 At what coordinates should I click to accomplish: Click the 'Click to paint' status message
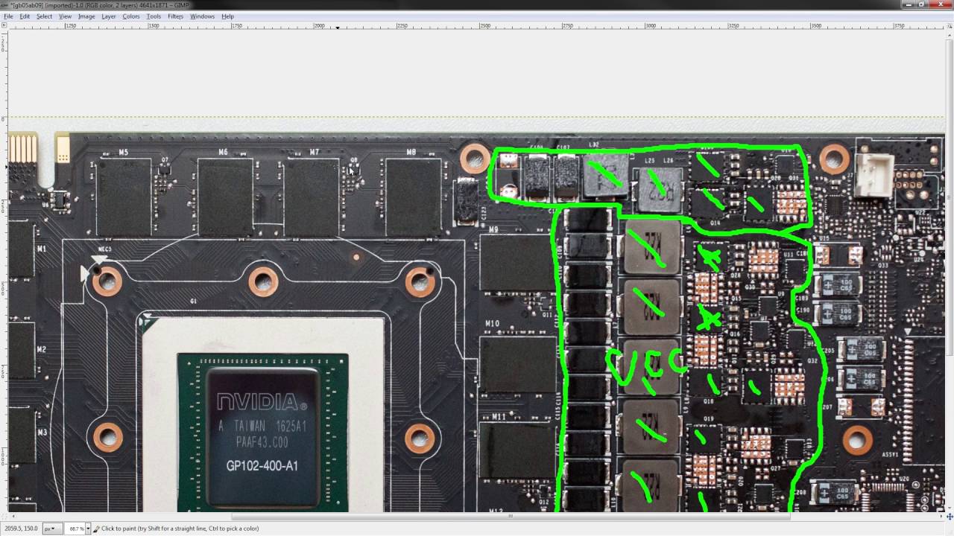point(180,529)
